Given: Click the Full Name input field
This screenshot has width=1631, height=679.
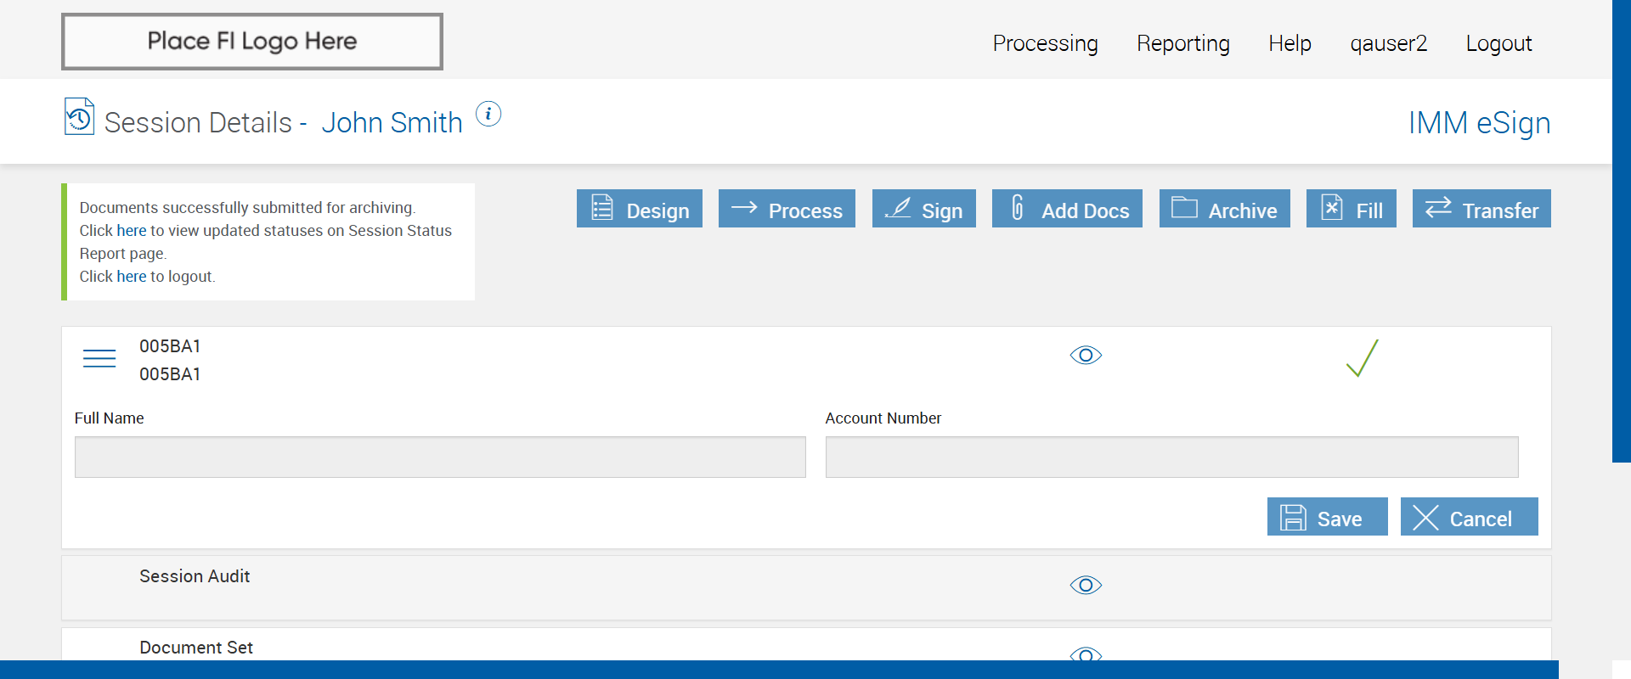Looking at the screenshot, I should click(x=440, y=457).
